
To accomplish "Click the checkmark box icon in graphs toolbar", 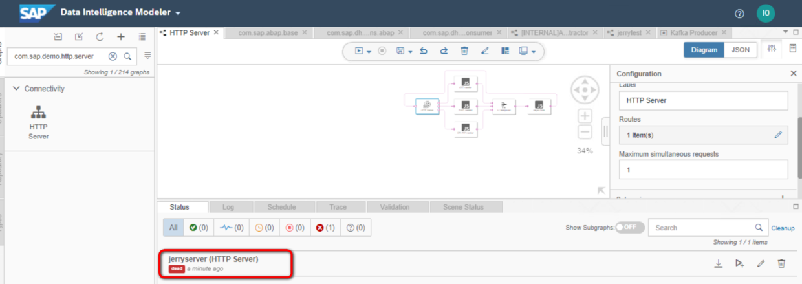I will (x=79, y=37).
